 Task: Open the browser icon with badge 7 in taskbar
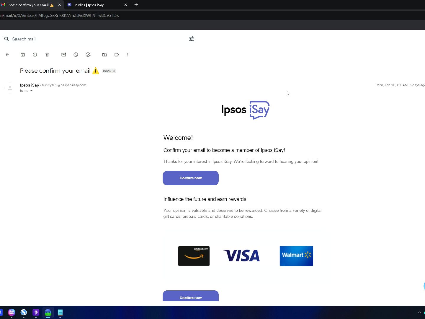pyautogui.click(x=48, y=313)
